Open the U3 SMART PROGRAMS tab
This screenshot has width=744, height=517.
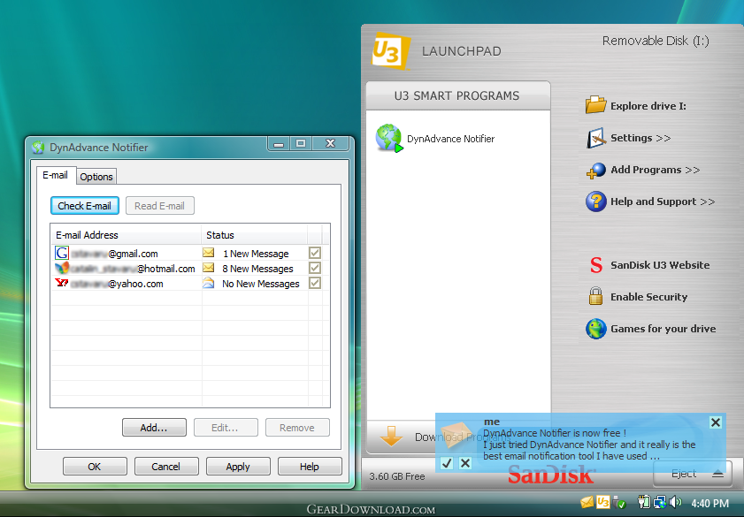click(x=457, y=95)
